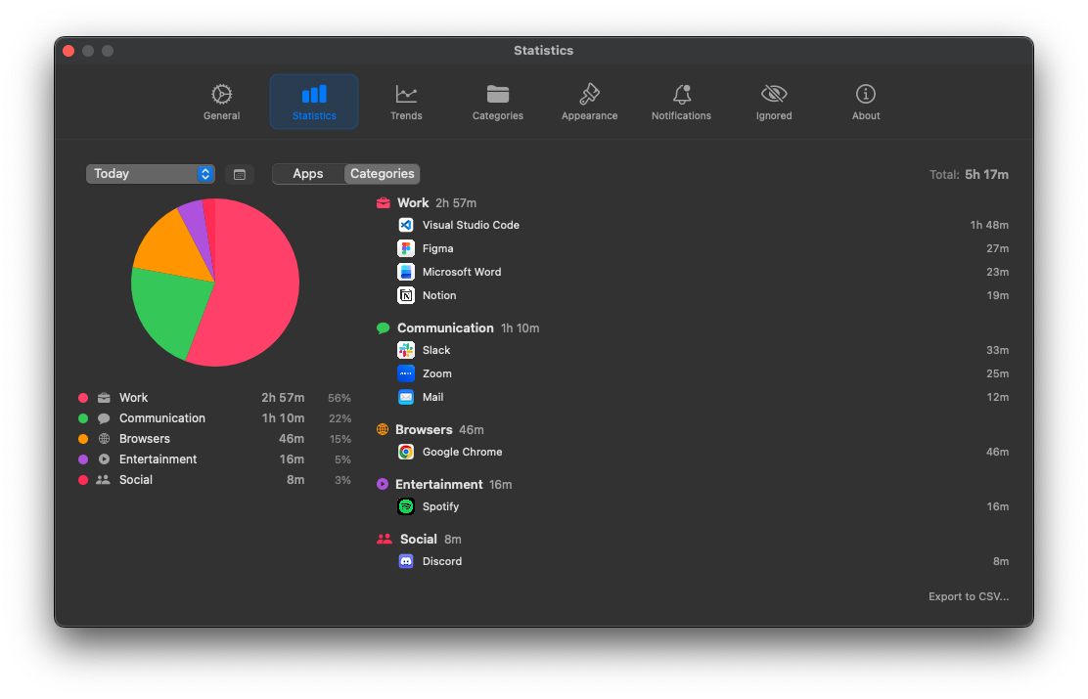
Task: Click the calendar date picker icon
Action: point(240,175)
